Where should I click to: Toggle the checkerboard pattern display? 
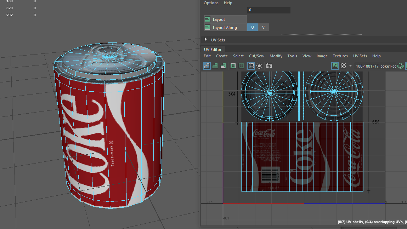tap(343, 66)
